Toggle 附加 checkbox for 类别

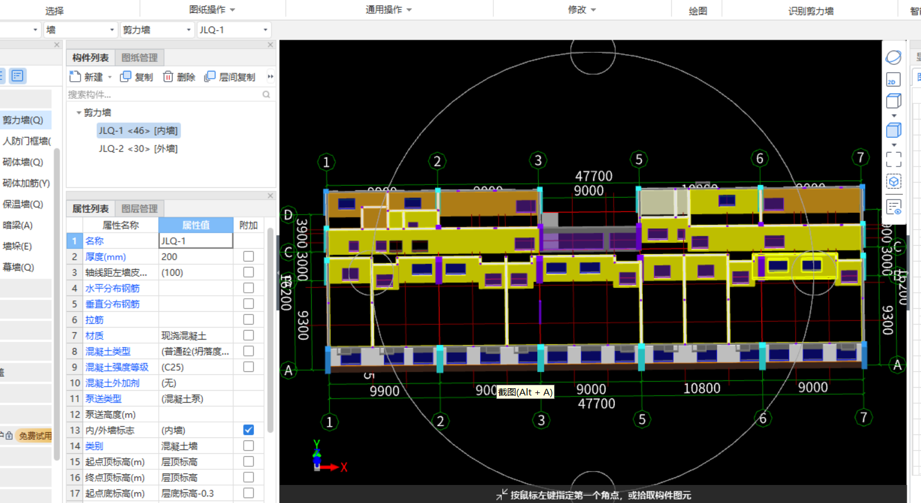(248, 445)
